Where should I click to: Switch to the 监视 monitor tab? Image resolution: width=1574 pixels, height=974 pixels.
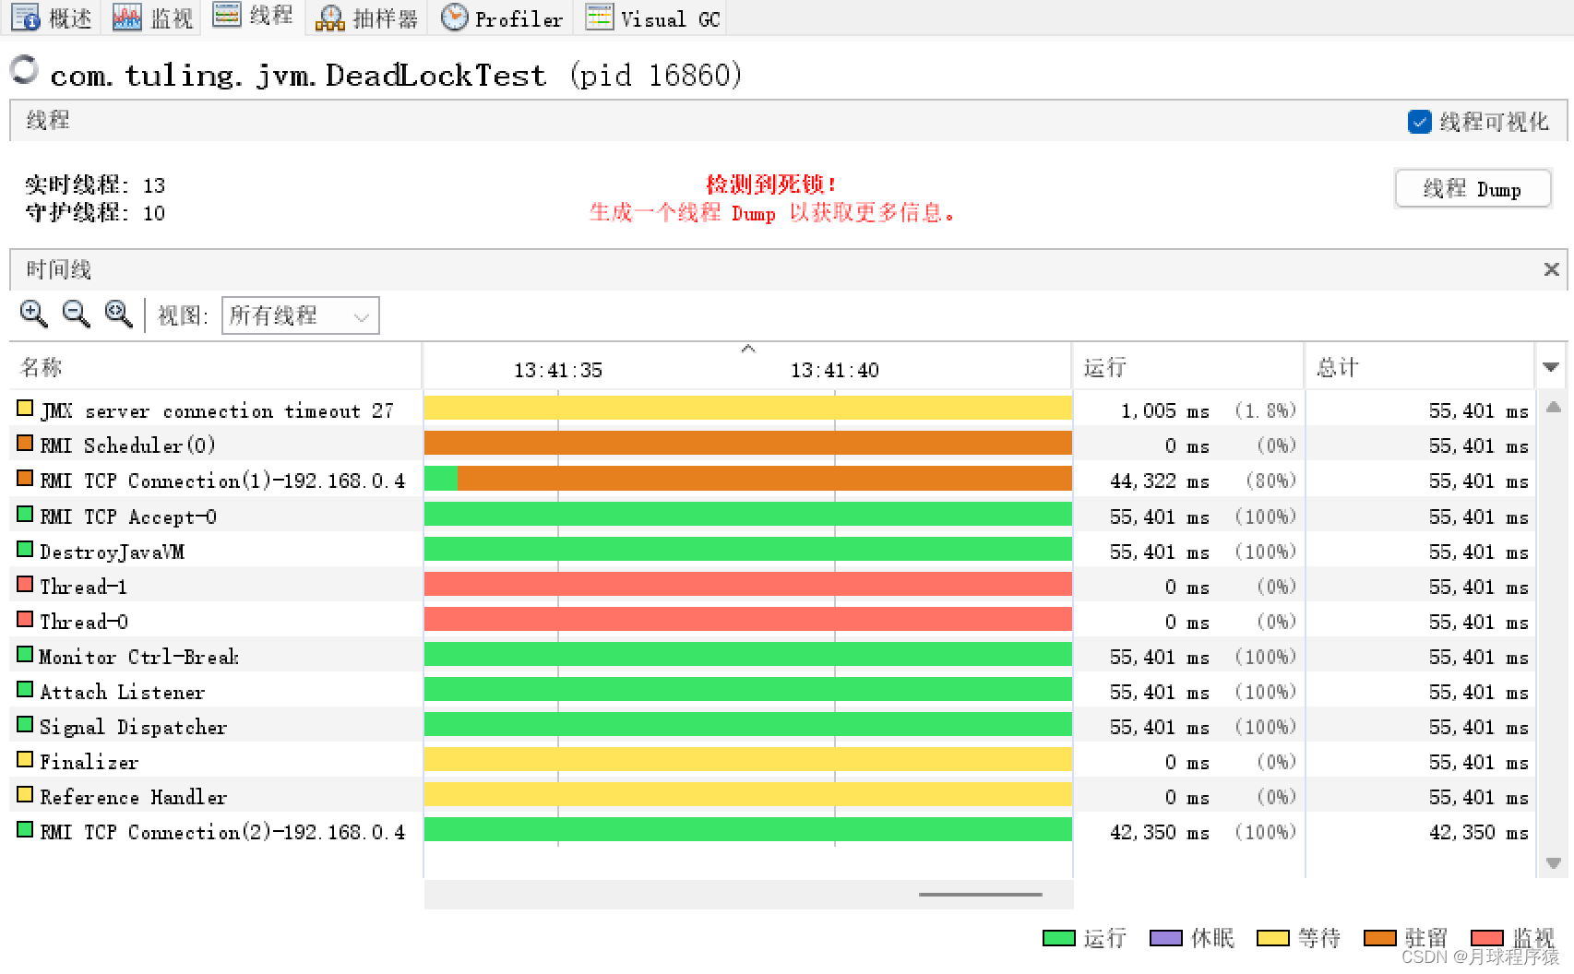click(152, 18)
